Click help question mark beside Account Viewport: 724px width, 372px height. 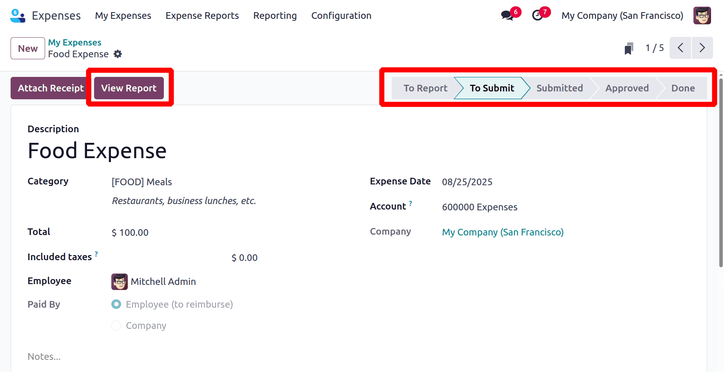[x=410, y=203]
